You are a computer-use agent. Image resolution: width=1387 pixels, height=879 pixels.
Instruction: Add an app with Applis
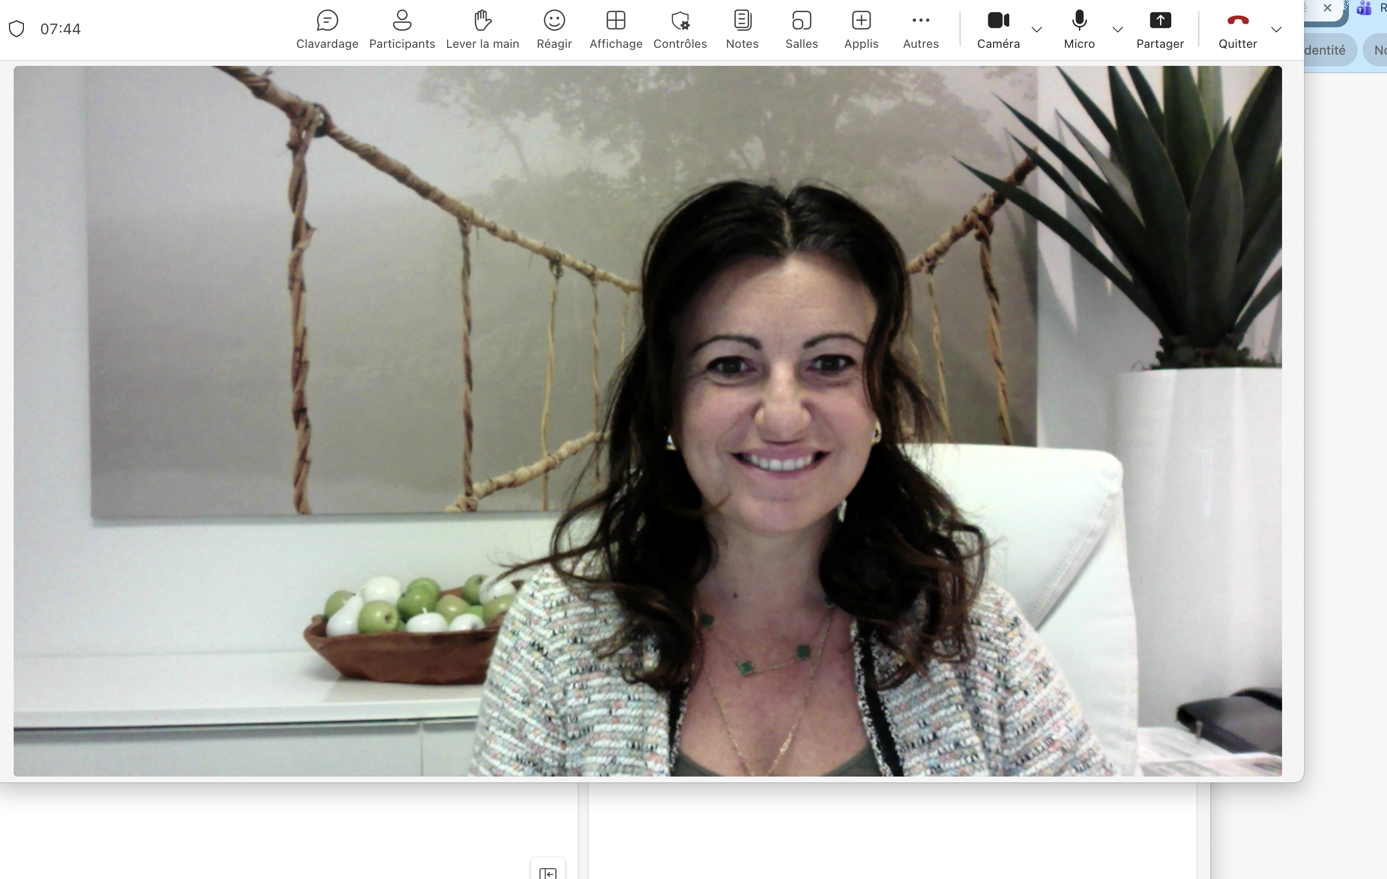(x=861, y=29)
